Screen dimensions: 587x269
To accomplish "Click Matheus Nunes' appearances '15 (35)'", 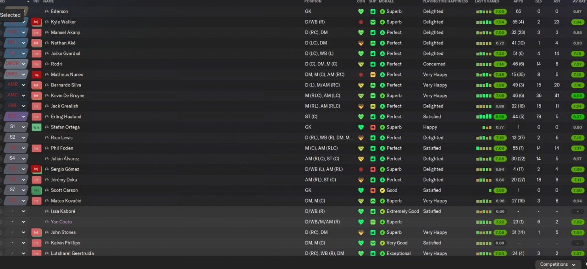I will pyautogui.click(x=518, y=75).
